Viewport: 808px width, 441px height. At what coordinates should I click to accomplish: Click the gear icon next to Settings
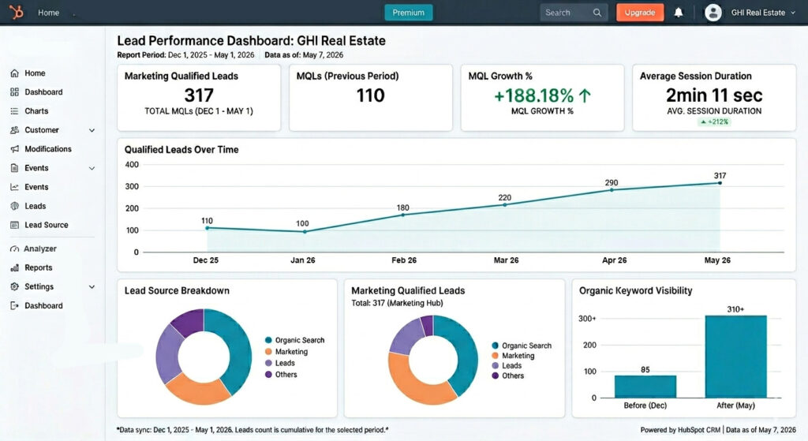click(14, 286)
